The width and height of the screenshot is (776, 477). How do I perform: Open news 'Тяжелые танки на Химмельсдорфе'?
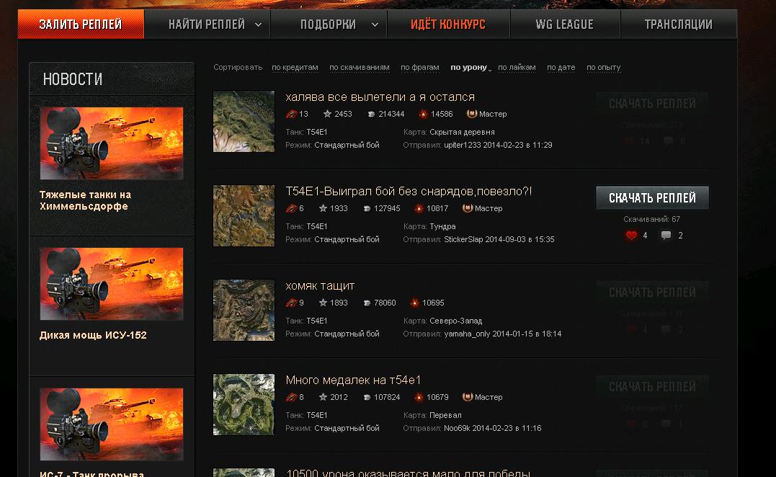(x=85, y=200)
